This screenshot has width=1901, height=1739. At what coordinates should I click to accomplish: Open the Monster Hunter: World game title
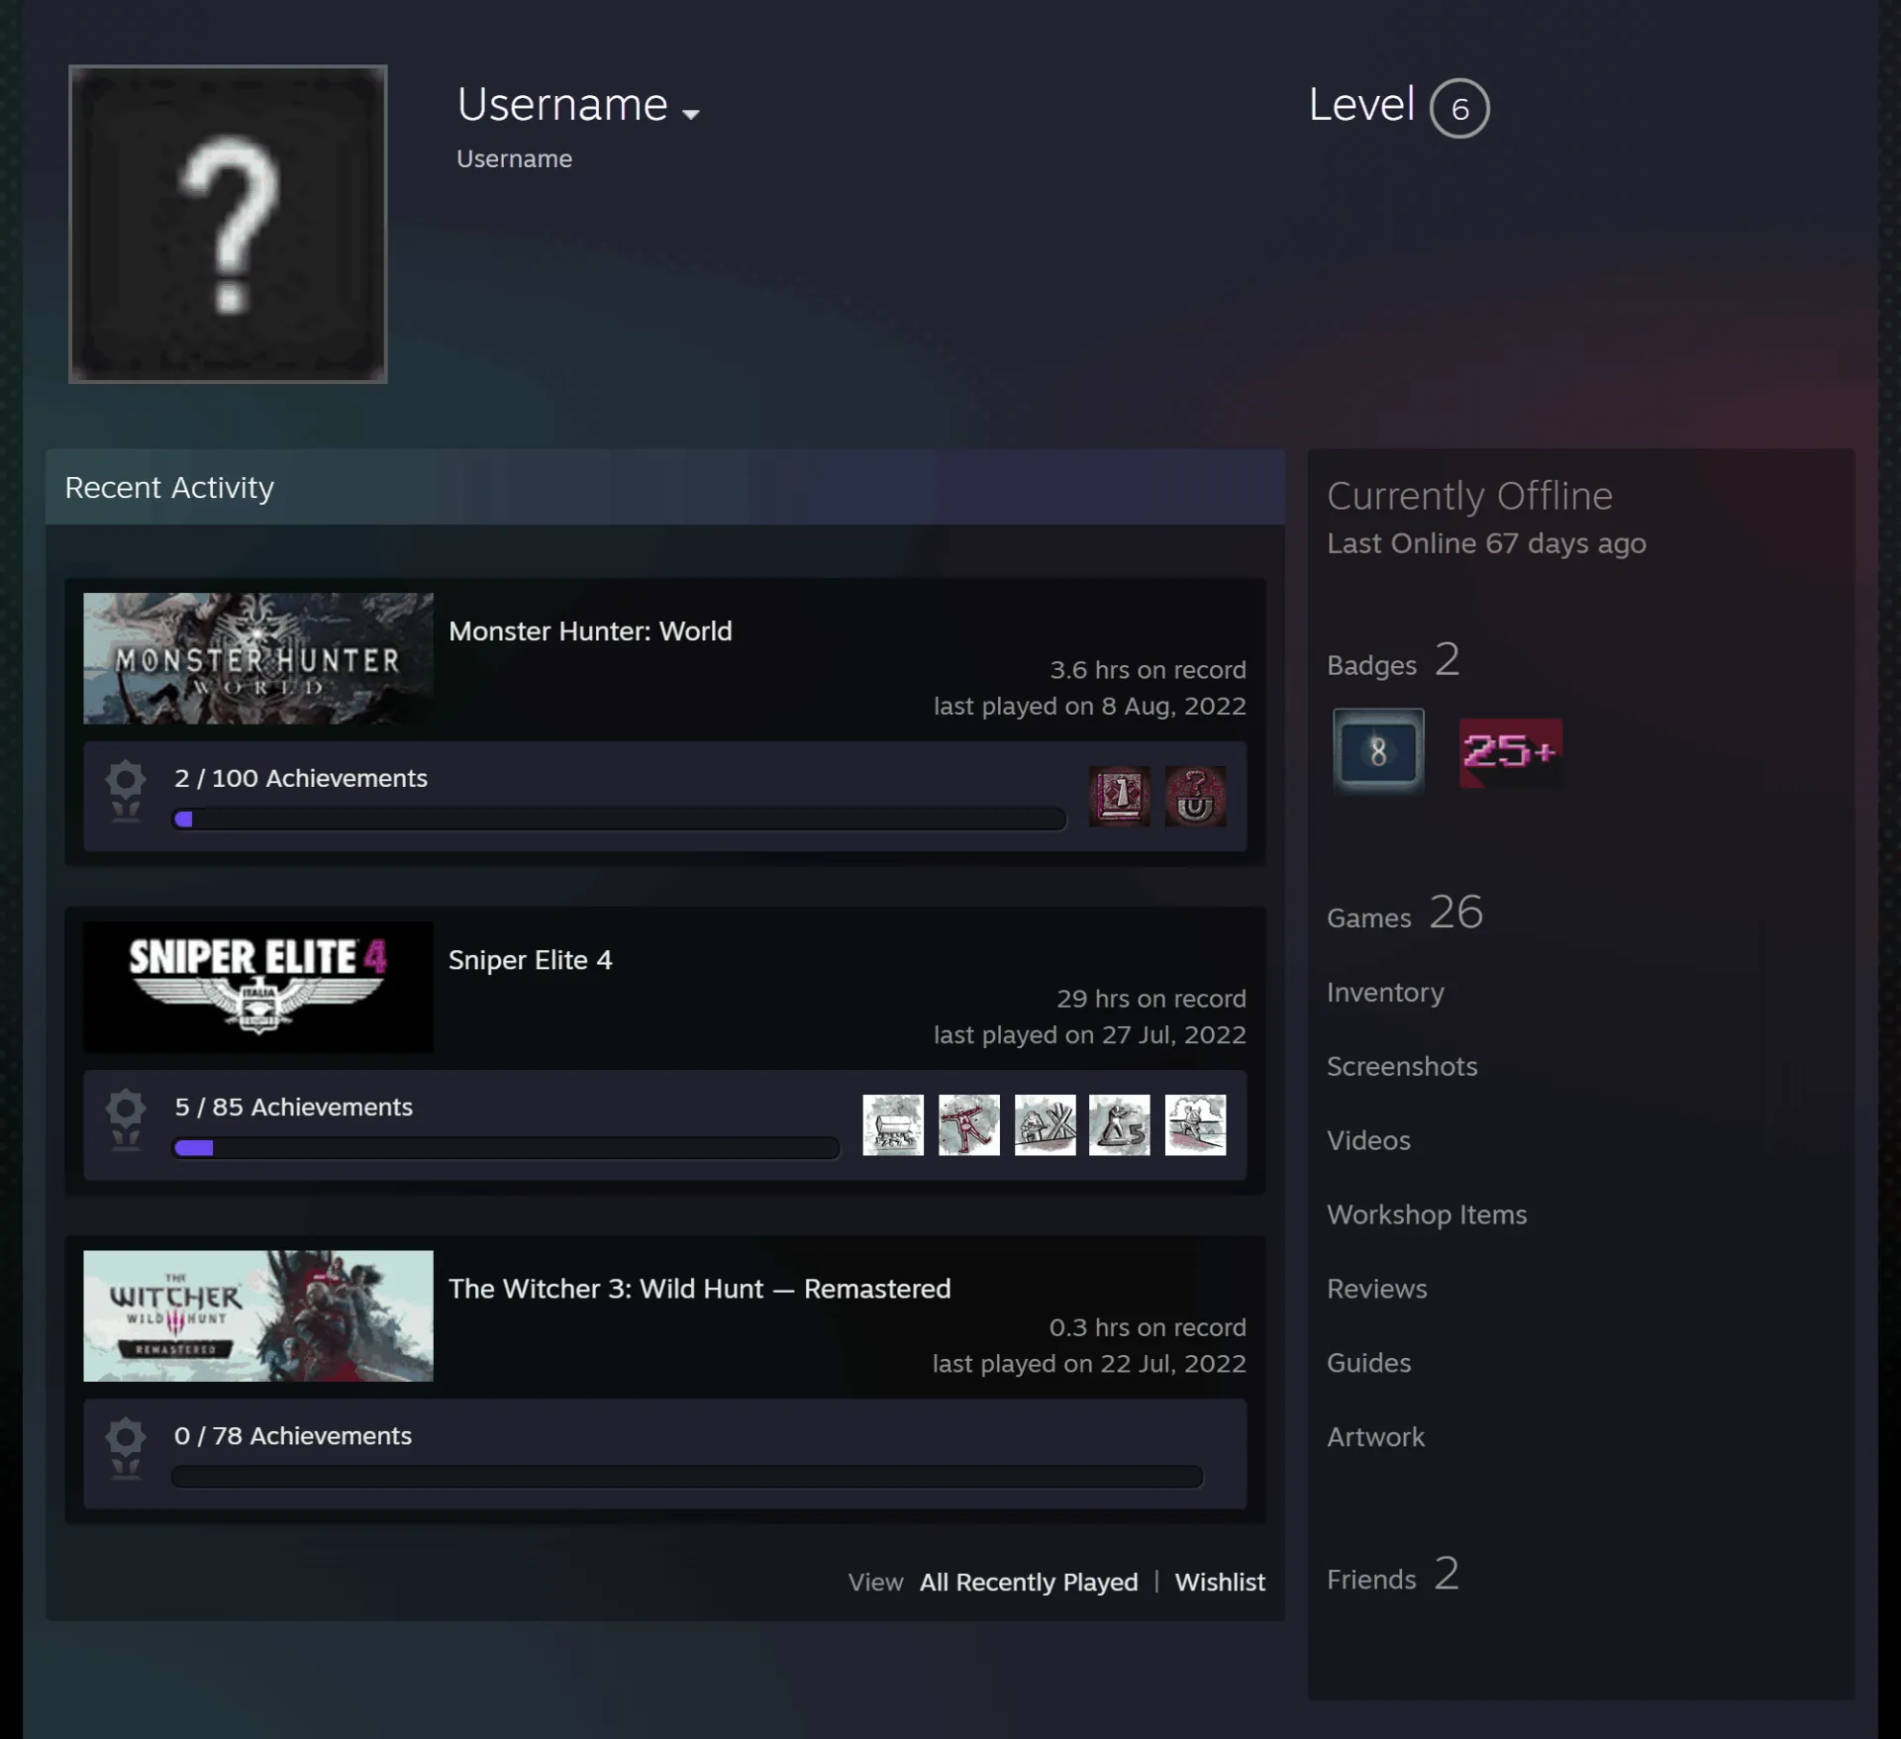(x=590, y=631)
